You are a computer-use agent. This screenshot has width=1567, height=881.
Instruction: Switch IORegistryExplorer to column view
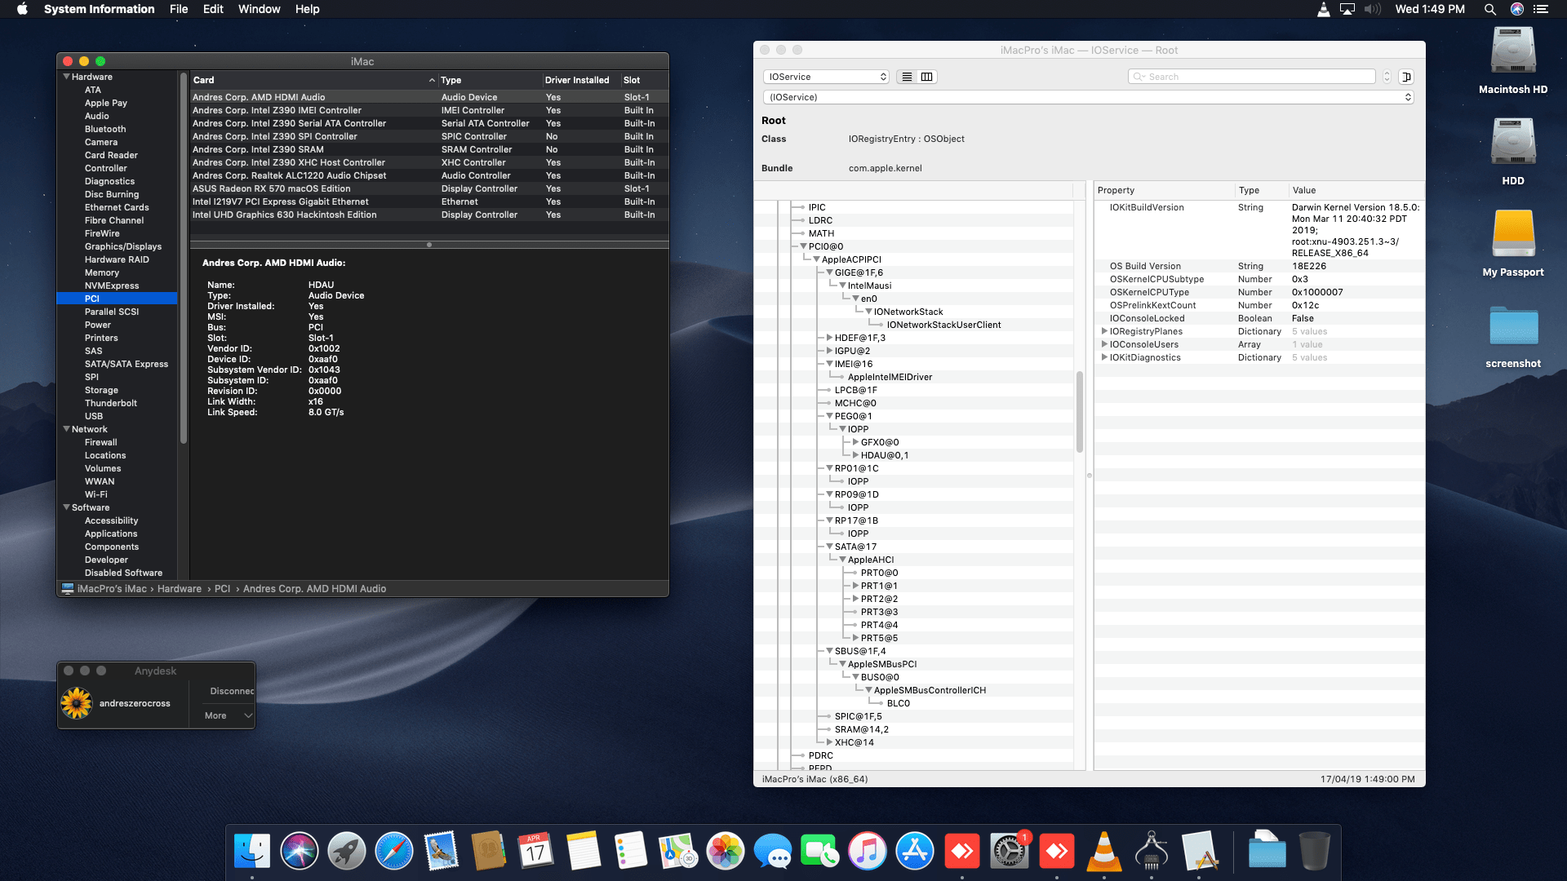926,77
